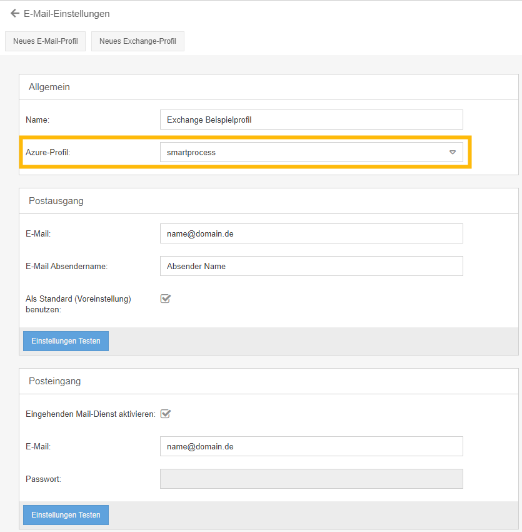Test settings in the Postausgang section
The width and height of the screenshot is (522, 532).
(x=66, y=341)
